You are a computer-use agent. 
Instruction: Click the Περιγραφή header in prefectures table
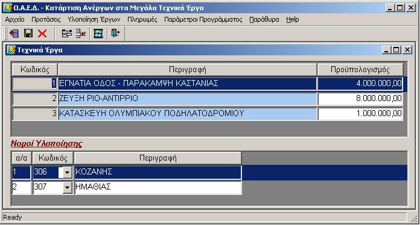pos(157,158)
